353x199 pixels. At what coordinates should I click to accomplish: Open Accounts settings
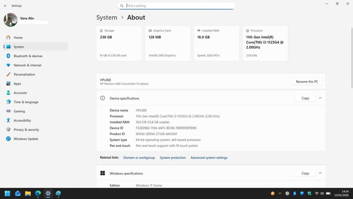point(36,93)
